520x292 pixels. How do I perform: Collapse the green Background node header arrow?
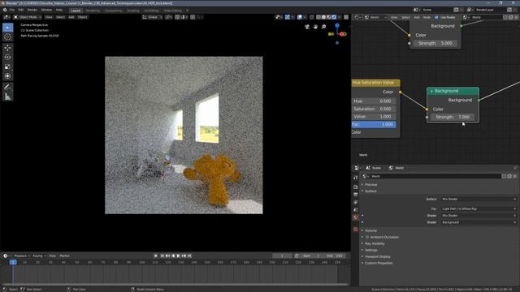(431, 91)
